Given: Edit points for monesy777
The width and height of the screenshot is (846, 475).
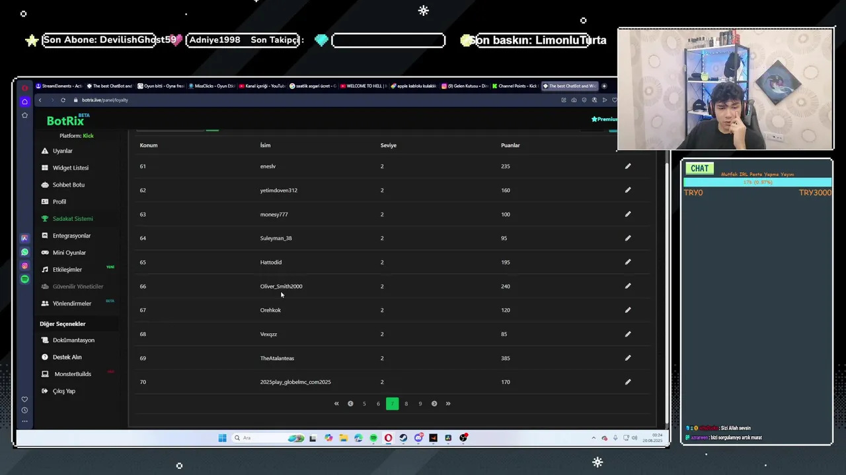Looking at the screenshot, I should pos(628,214).
